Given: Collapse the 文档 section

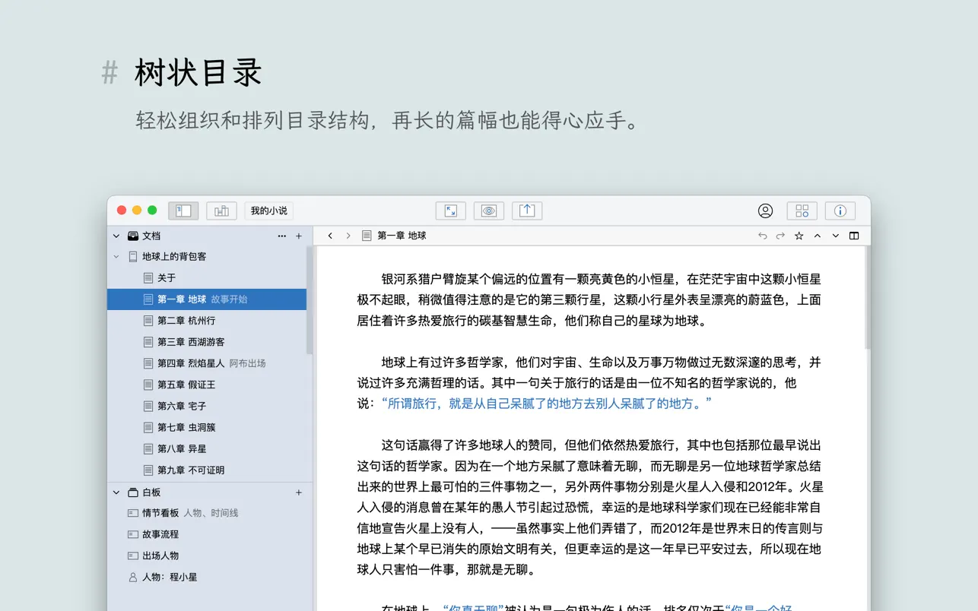Looking at the screenshot, I should [116, 236].
